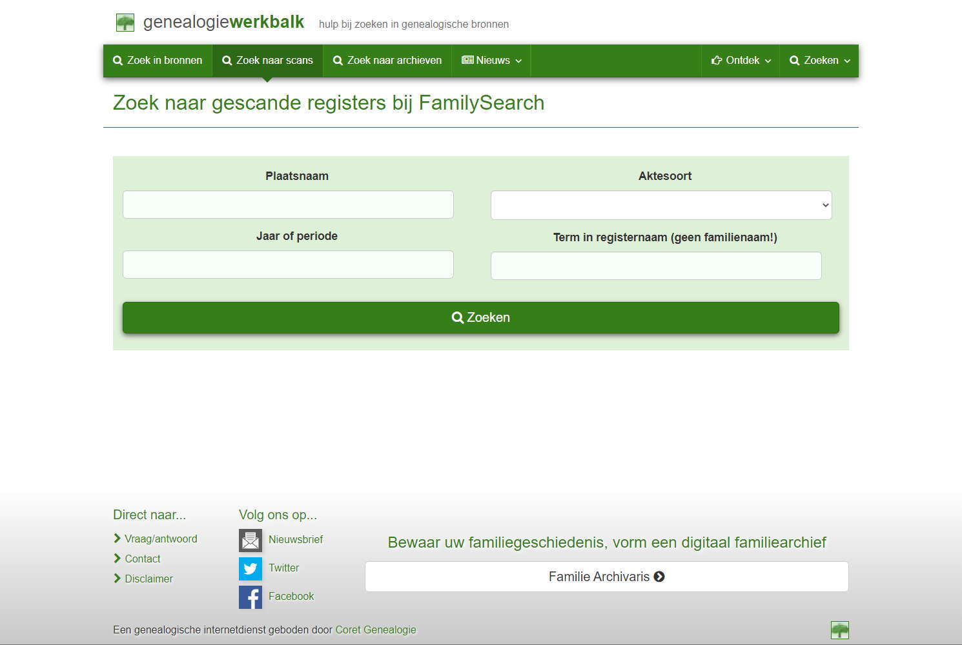
Task: Click the green Zoeken search button
Action: pos(481,317)
